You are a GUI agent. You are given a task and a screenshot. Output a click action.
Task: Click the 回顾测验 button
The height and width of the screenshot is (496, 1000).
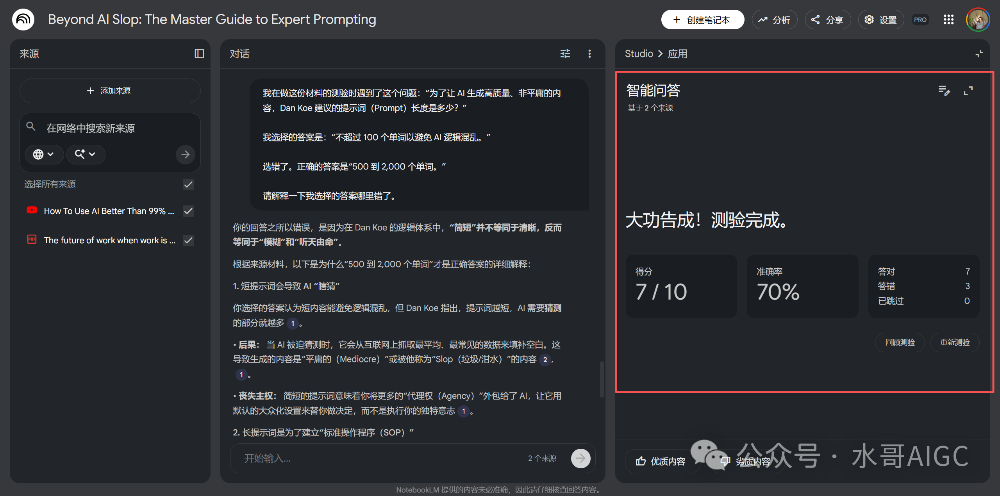click(900, 342)
